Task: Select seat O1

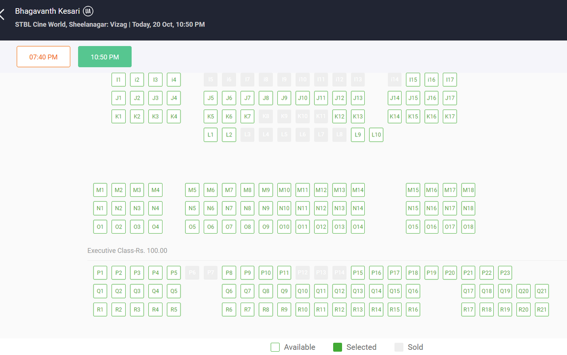Action: tap(100, 227)
